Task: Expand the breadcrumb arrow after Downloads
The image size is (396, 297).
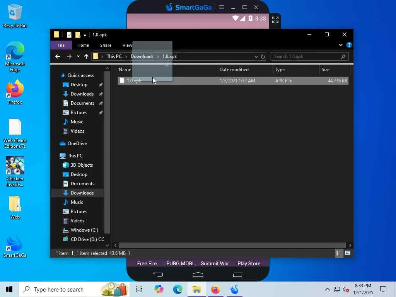Action: coord(158,56)
